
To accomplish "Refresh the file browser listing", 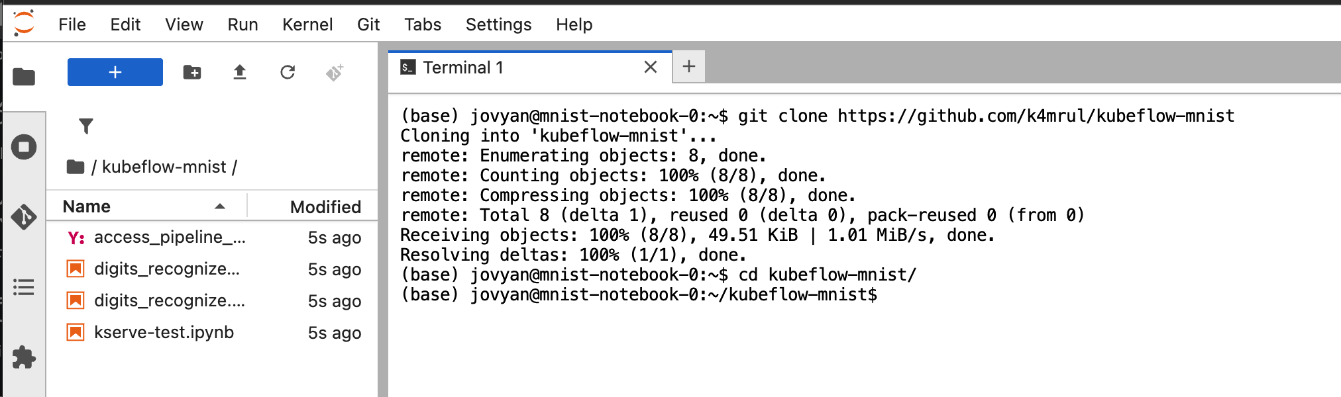I will point(288,72).
